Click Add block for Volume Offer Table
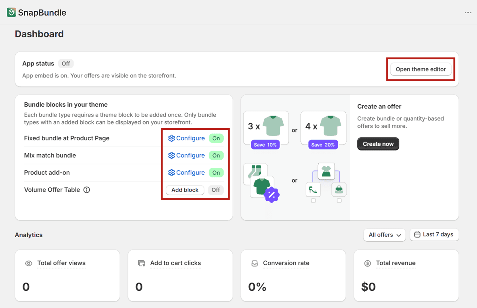The image size is (477, 308). pyautogui.click(x=185, y=190)
